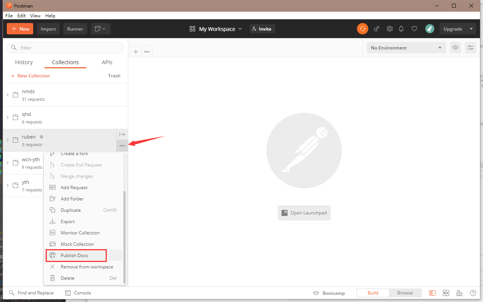Click the context menu scrollbar
This screenshot has width=483, height=302.
[124, 237]
